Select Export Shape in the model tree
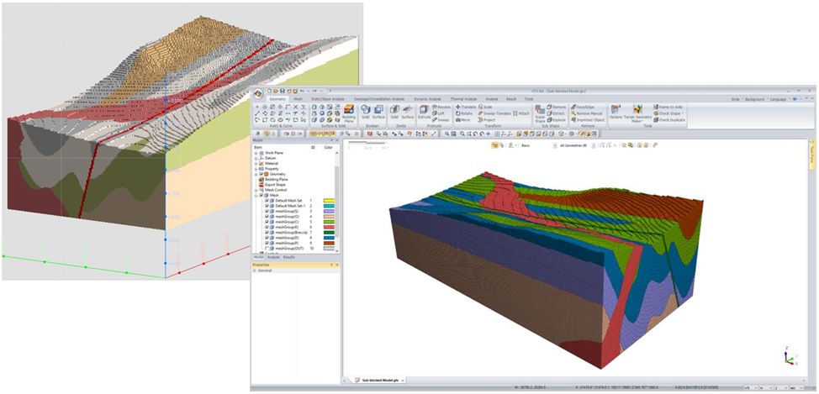Viewport: 819px width, 394px height. (x=277, y=184)
